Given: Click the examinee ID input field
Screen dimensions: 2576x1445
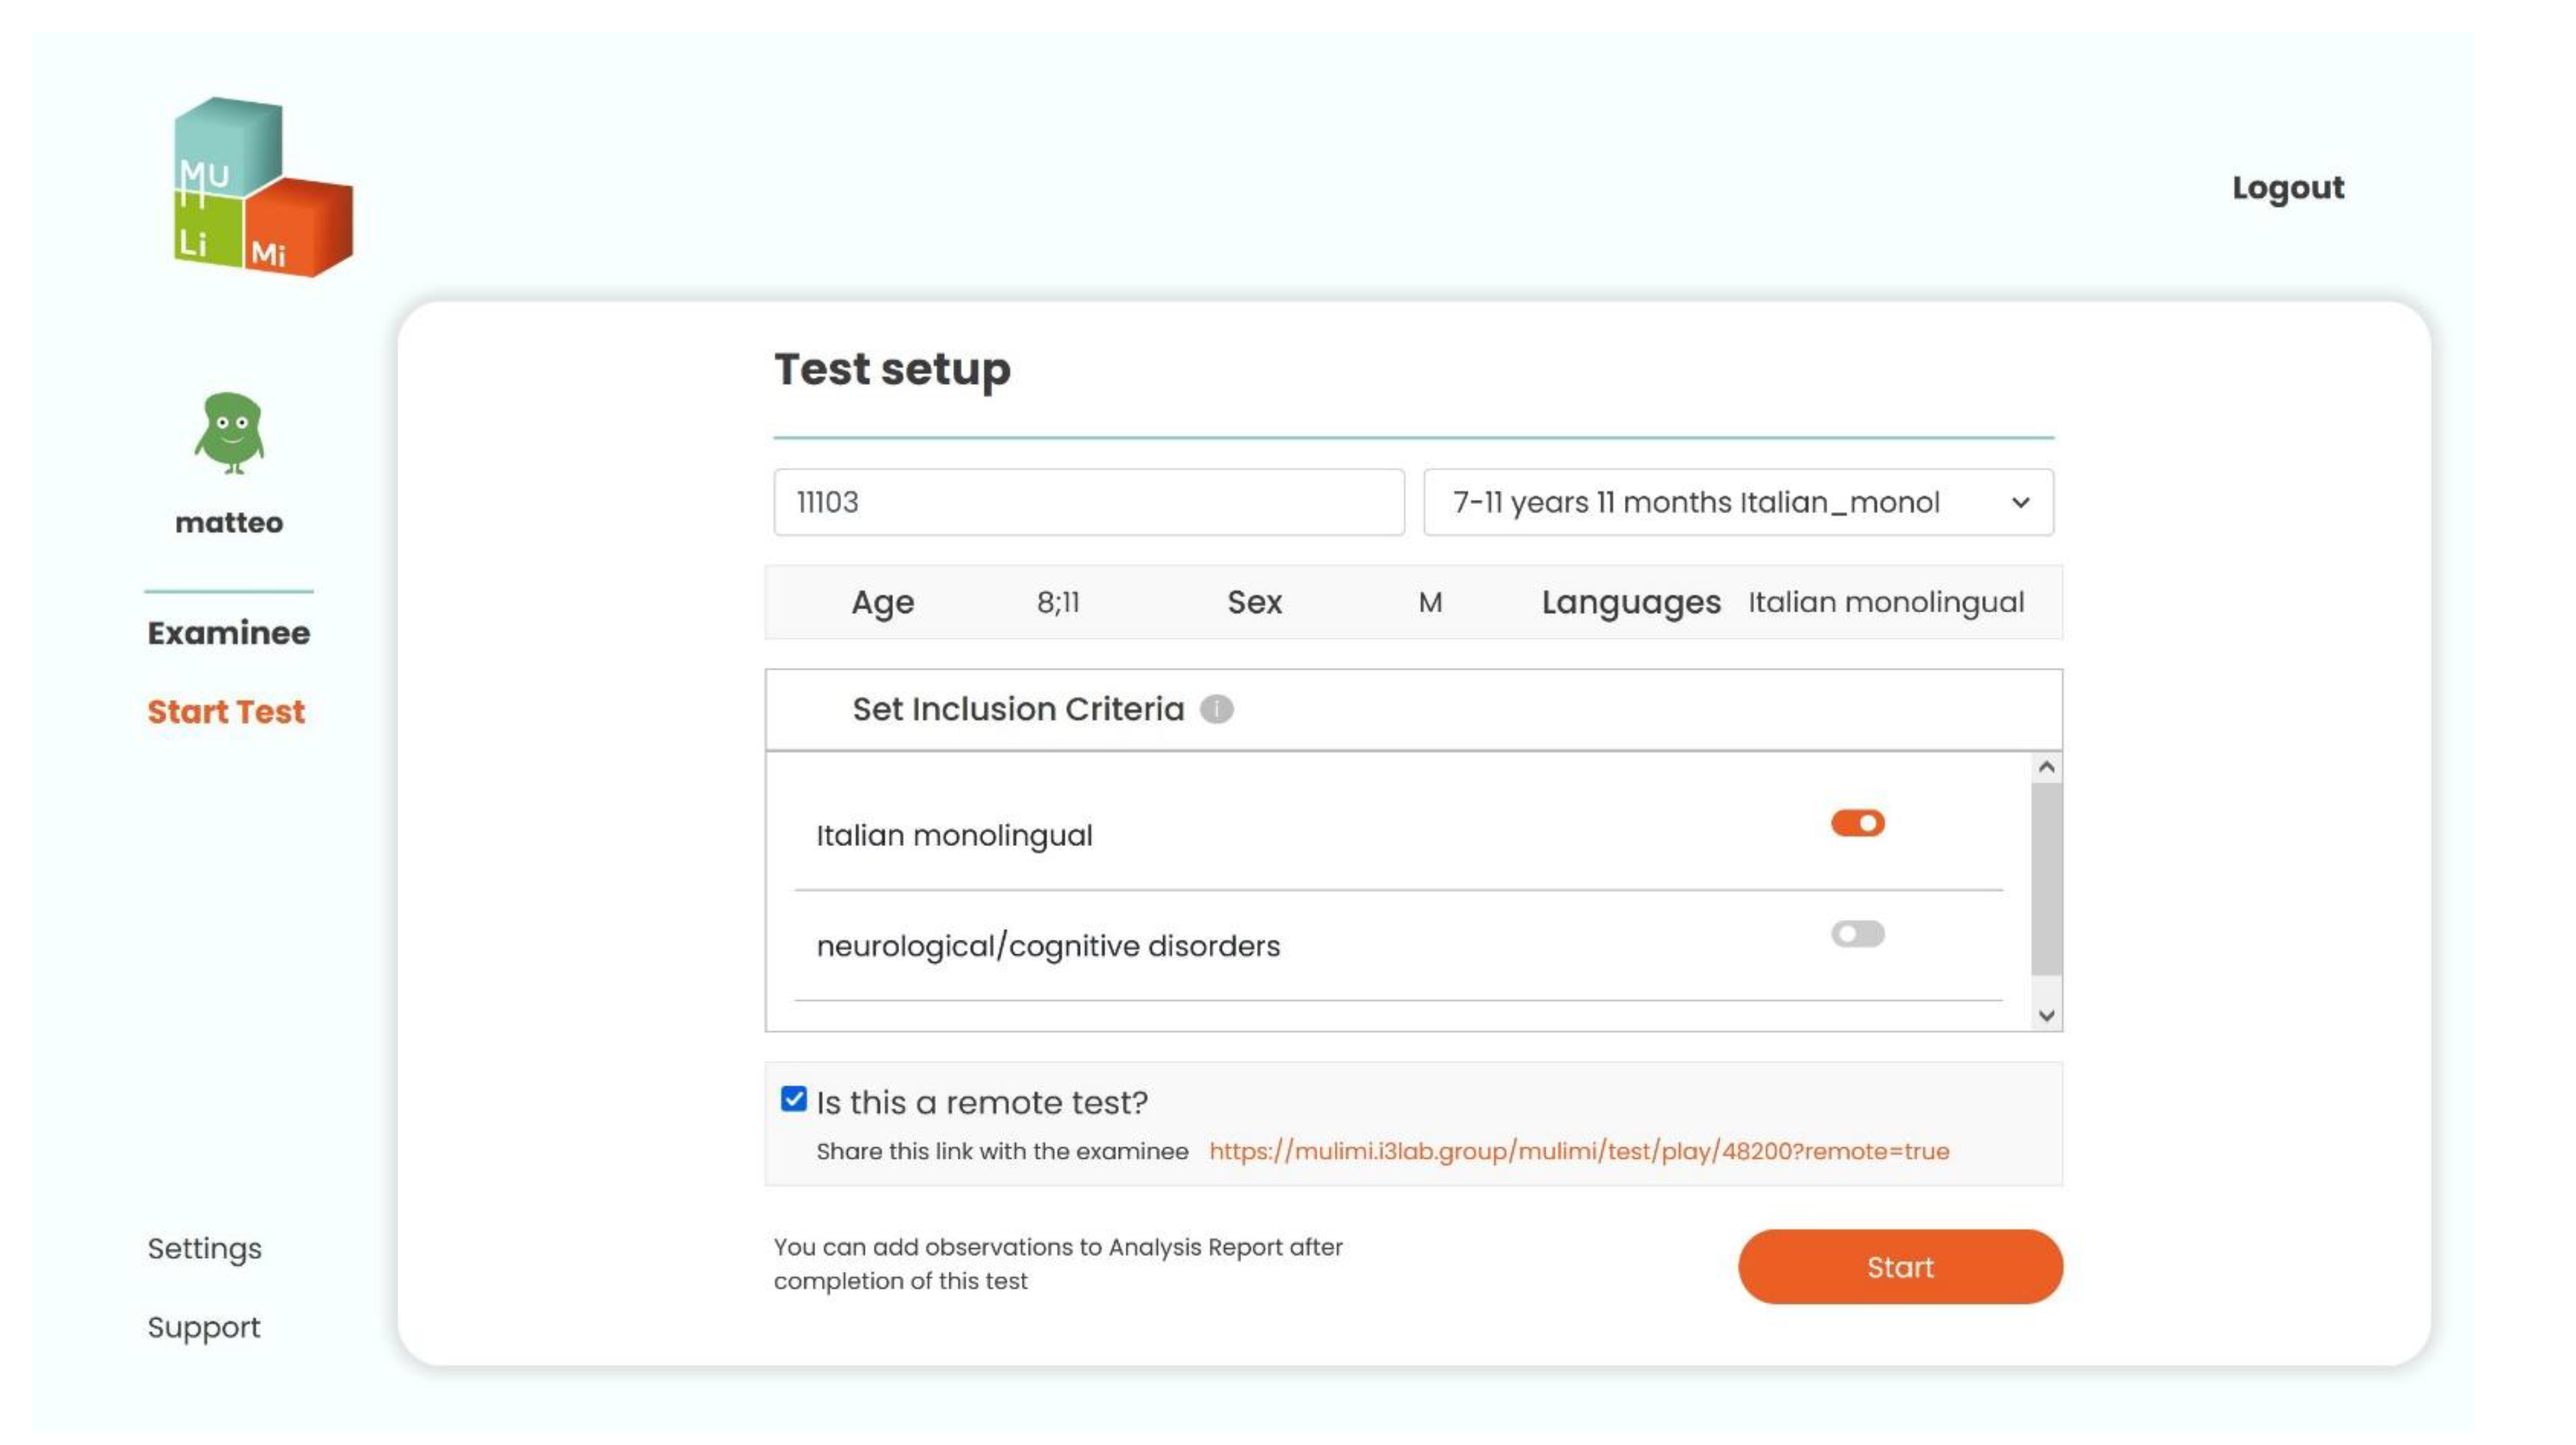Looking at the screenshot, I should click(x=1088, y=502).
